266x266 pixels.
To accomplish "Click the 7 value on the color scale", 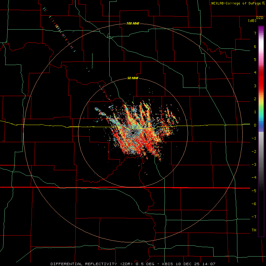I will pos(255,33).
